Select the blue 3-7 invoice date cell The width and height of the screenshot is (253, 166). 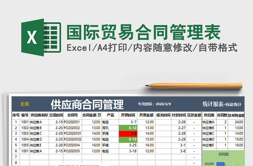128,122
